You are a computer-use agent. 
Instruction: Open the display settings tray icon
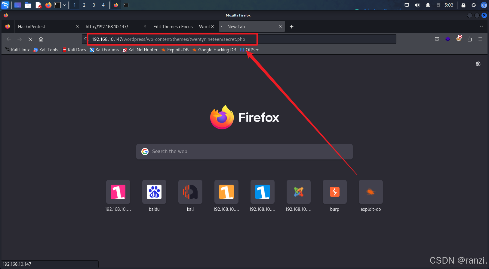point(407,5)
